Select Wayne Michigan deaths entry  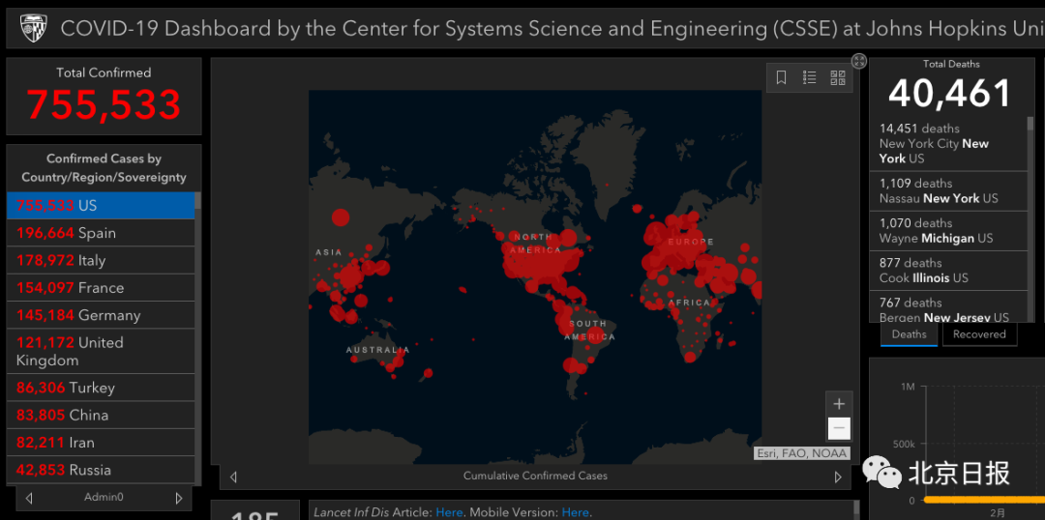click(948, 231)
